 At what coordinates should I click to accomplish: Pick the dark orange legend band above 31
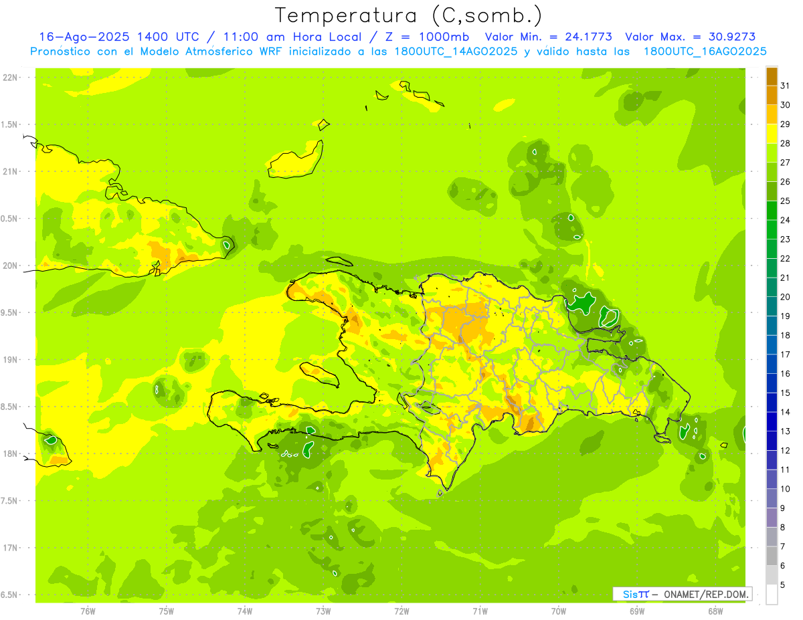[x=772, y=76]
